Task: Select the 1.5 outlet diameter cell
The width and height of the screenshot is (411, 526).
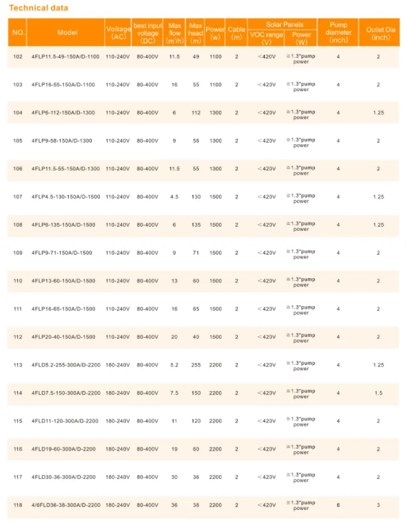Action: point(378,393)
